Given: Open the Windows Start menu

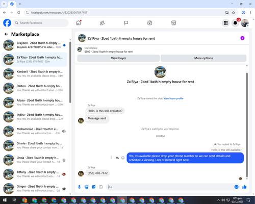Looking at the screenshot, I should 5,200.
